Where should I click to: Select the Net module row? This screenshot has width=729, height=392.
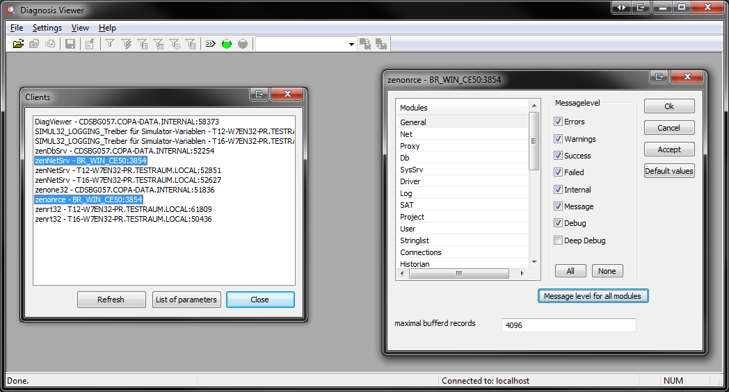click(x=463, y=133)
